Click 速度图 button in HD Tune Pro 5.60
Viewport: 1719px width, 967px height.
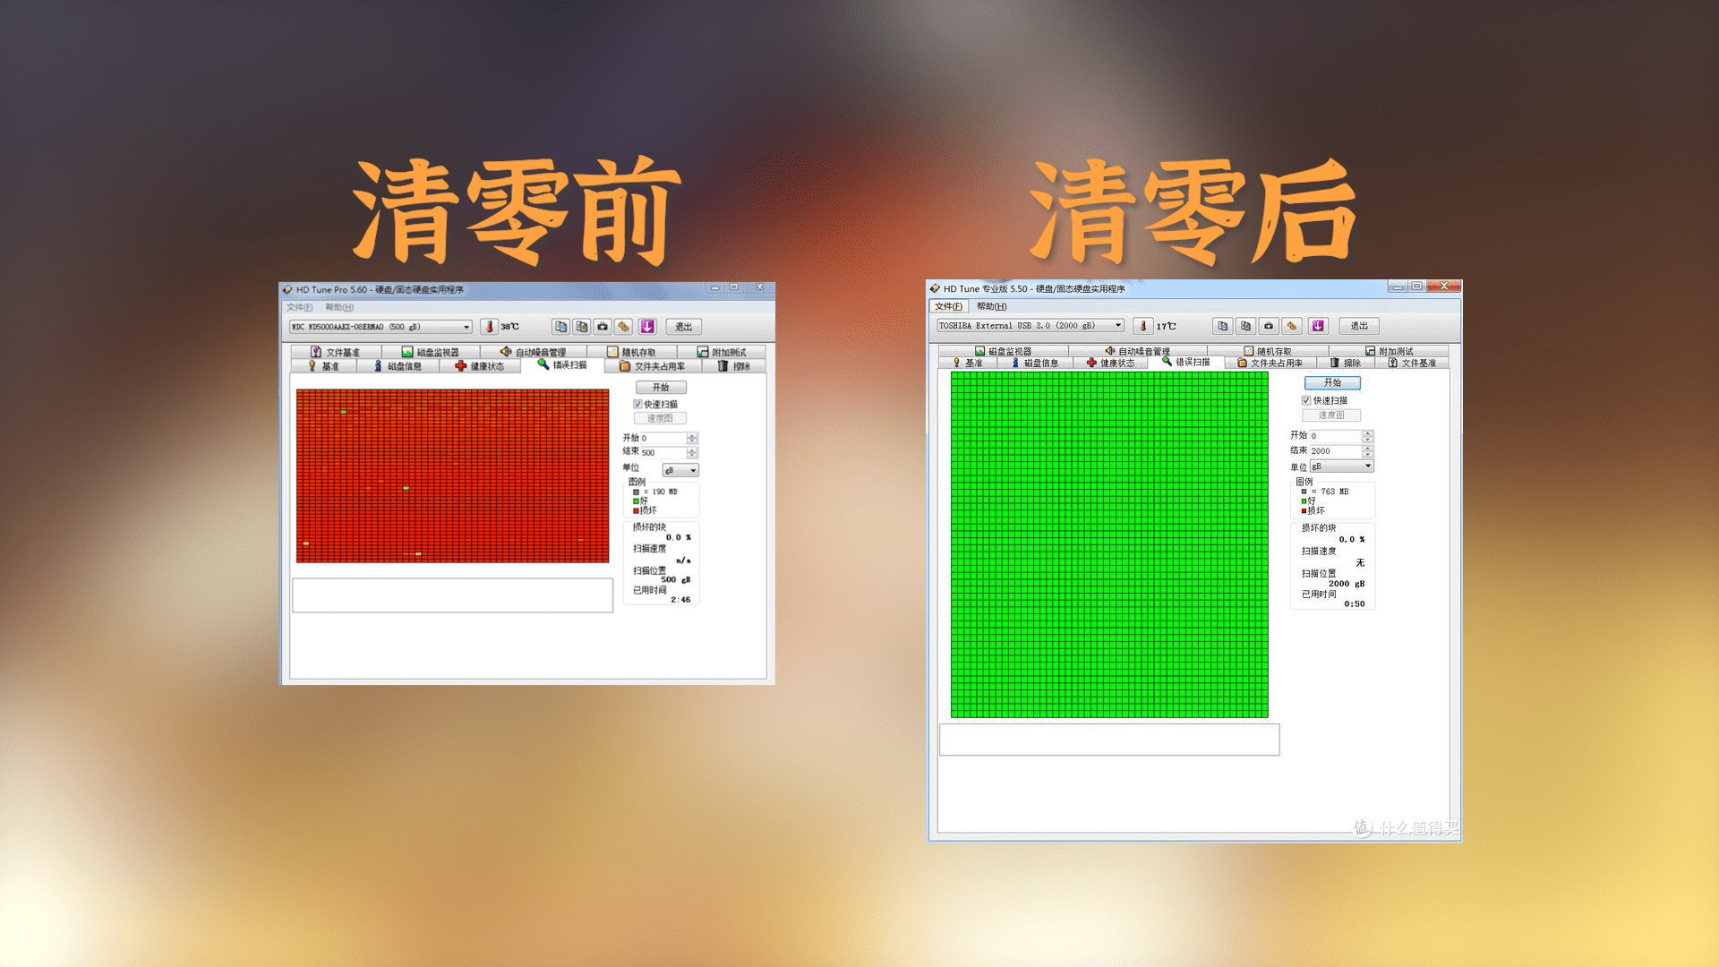[661, 418]
